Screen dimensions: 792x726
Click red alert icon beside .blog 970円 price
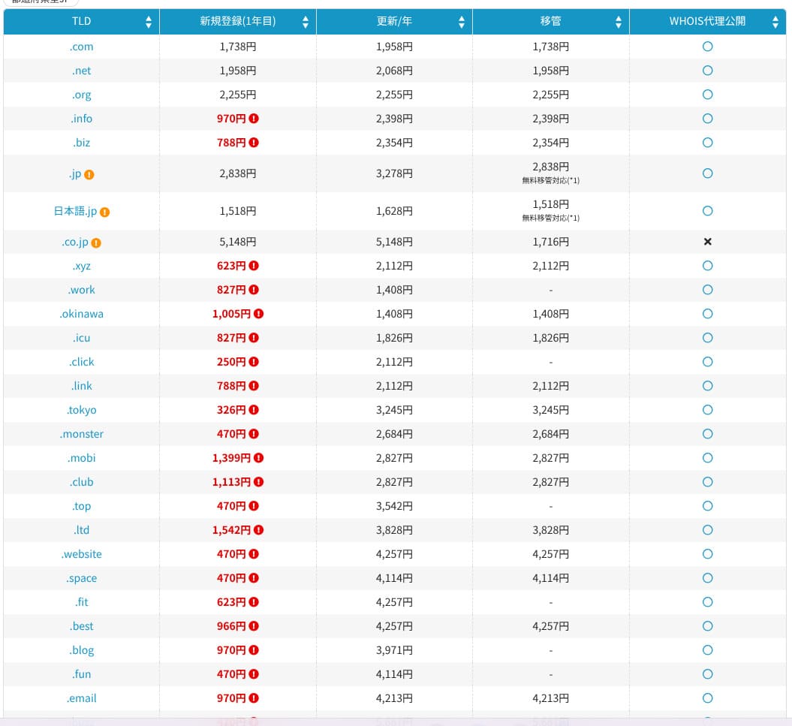[x=254, y=650]
